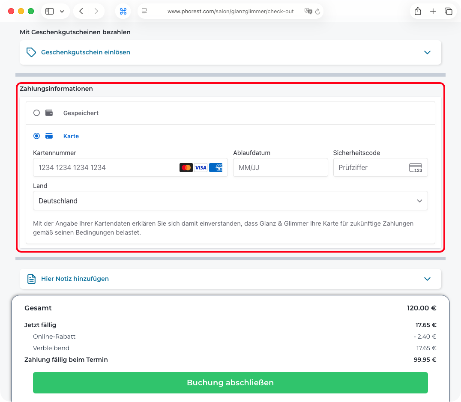Focus the Ablaufdatum MM/JJ field

[280, 167]
